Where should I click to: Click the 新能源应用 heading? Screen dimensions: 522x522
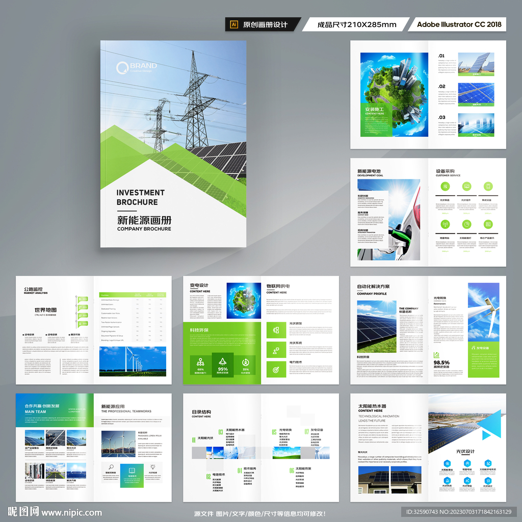pos(113,406)
